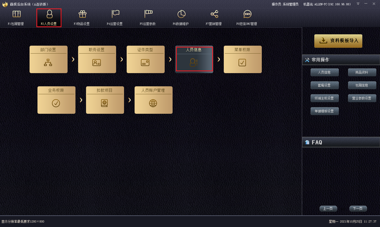
Task: Click the 赢娱后台系统 app logo icon
Action: (x=5, y=4)
